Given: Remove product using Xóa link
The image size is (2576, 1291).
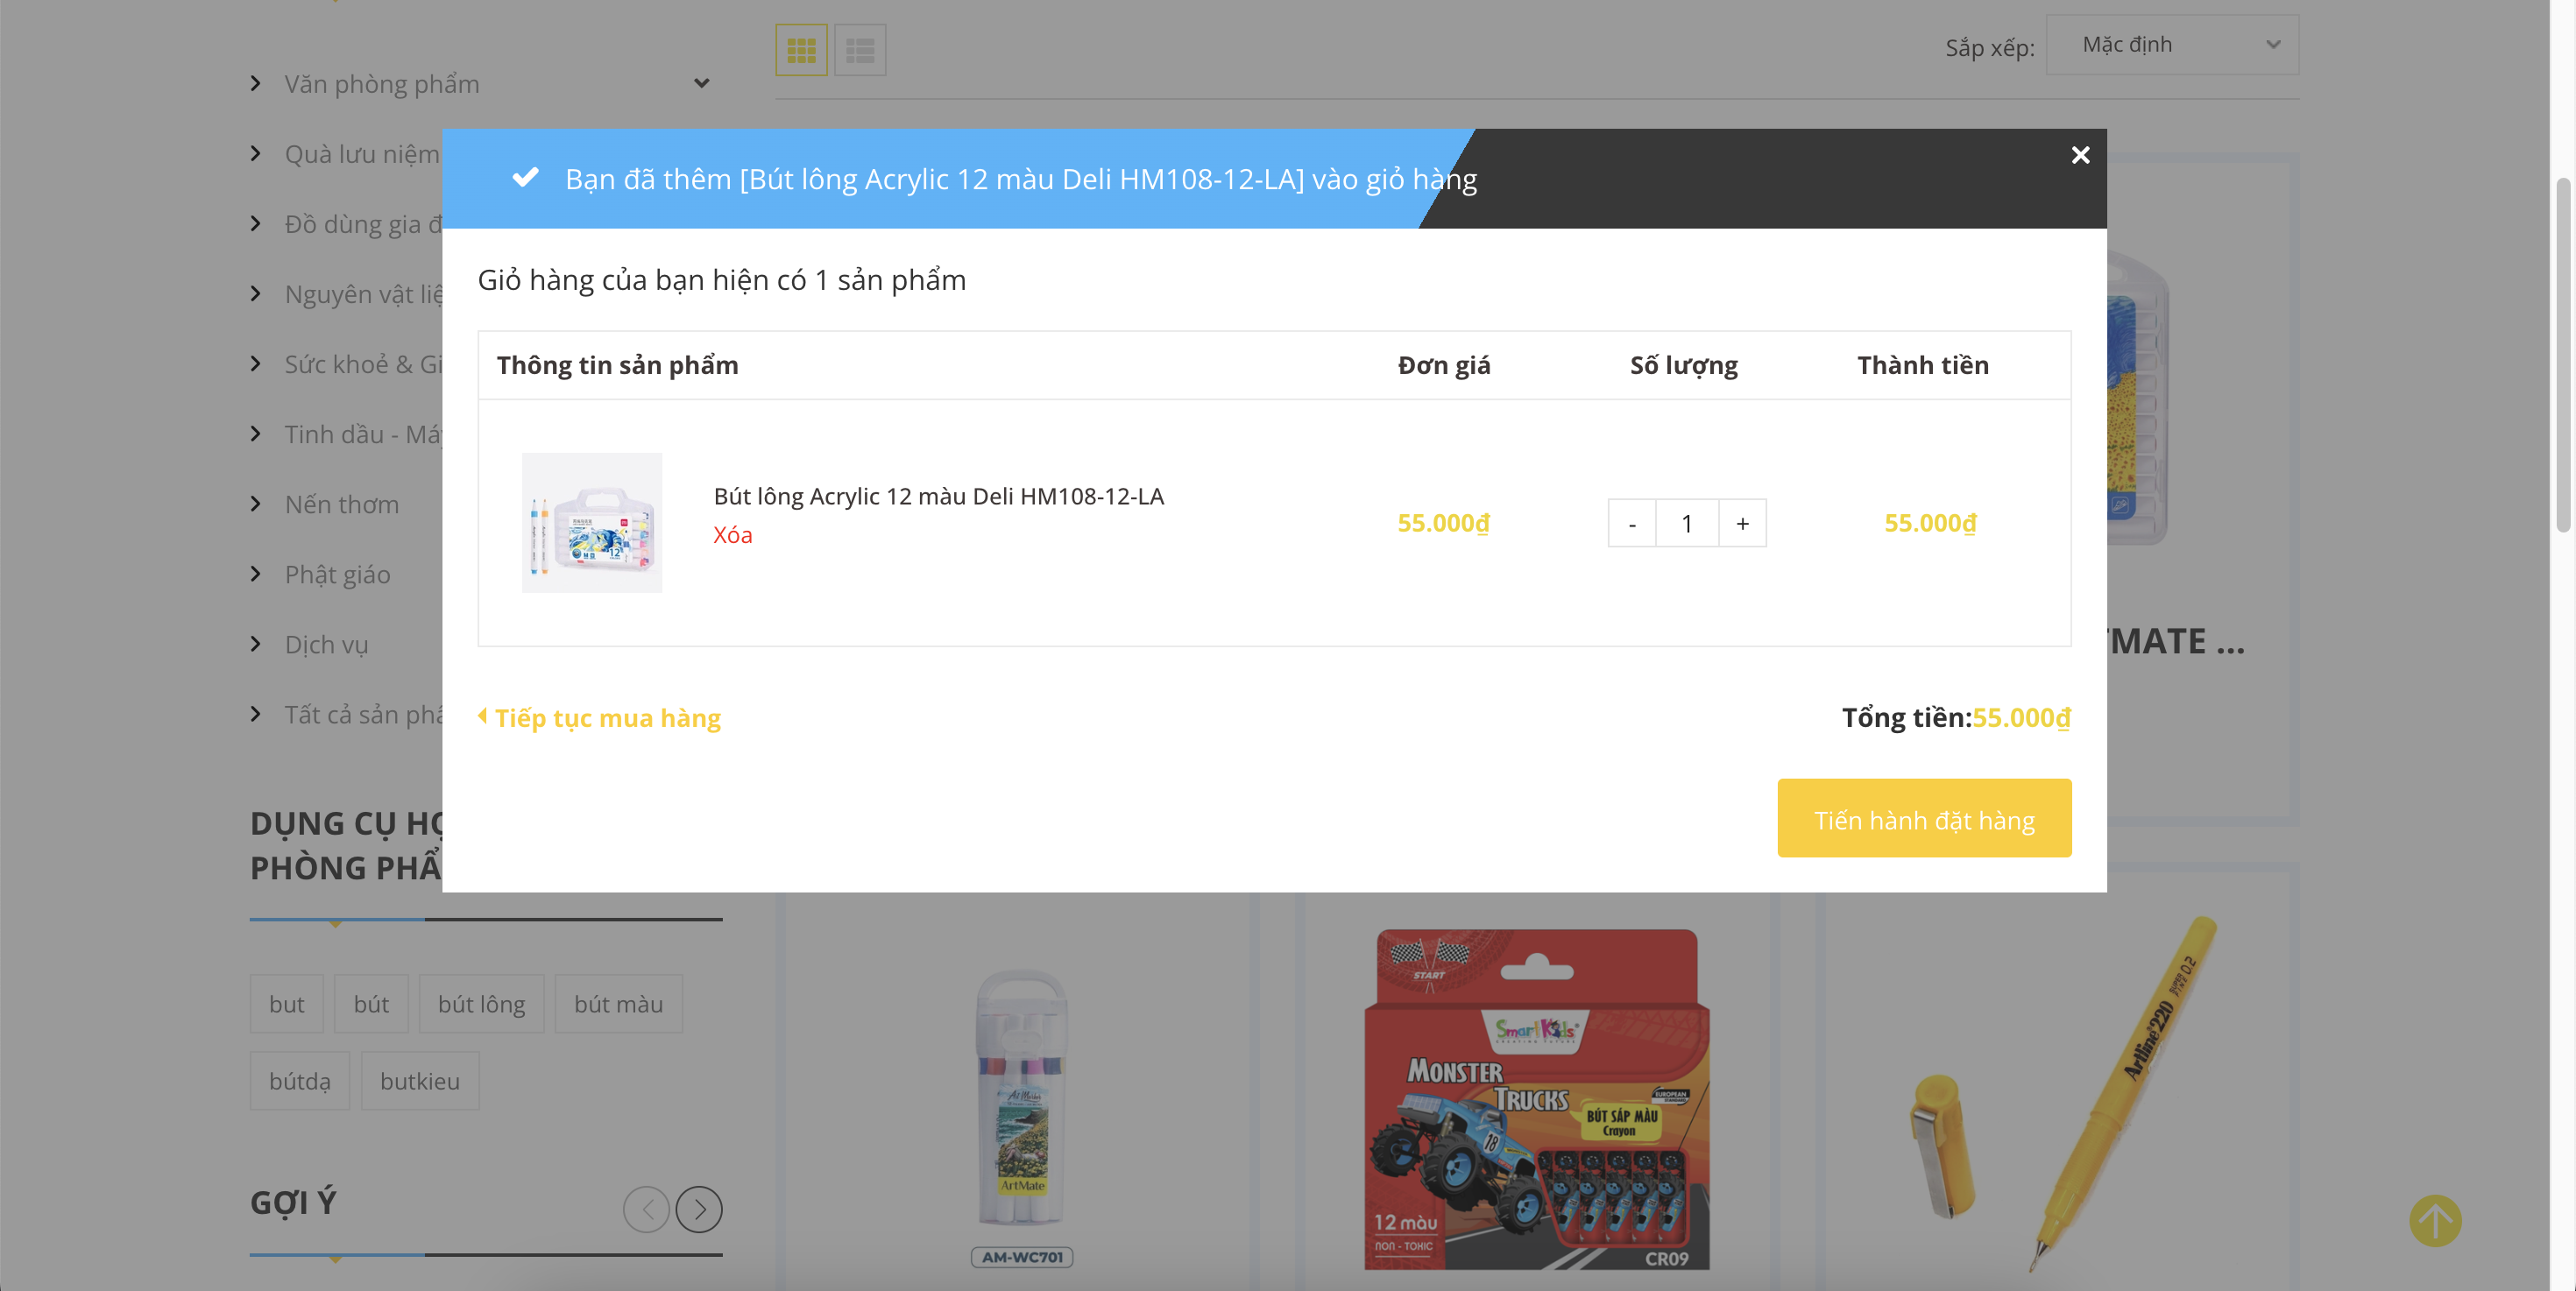Looking at the screenshot, I should pos(732,534).
